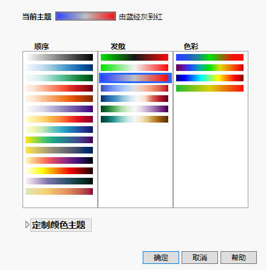Choose the cream-magenta-purple-to-black sequential gradient

[60, 160]
